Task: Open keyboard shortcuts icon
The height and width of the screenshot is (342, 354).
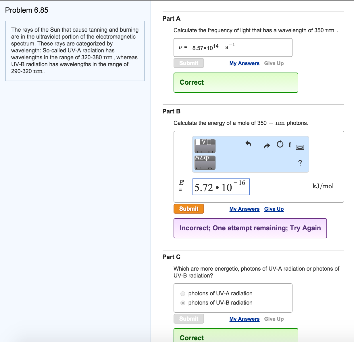Action: tap(300, 147)
